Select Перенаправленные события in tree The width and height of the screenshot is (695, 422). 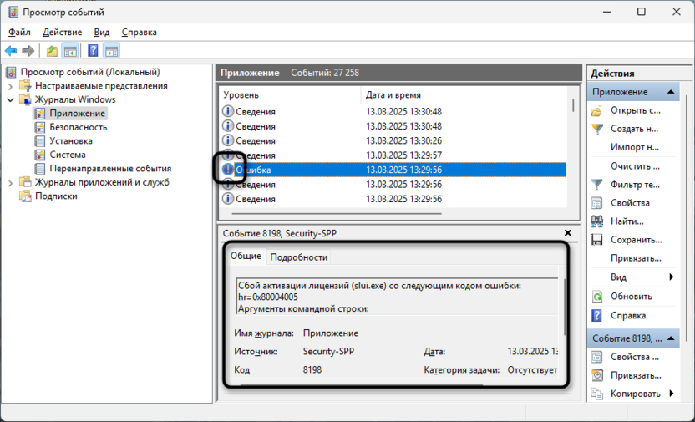(x=110, y=169)
